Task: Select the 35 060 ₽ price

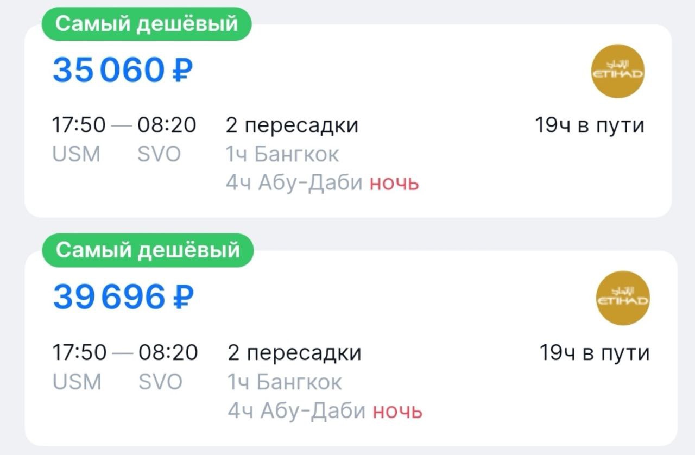Action: pyautogui.click(x=123, y=70)
